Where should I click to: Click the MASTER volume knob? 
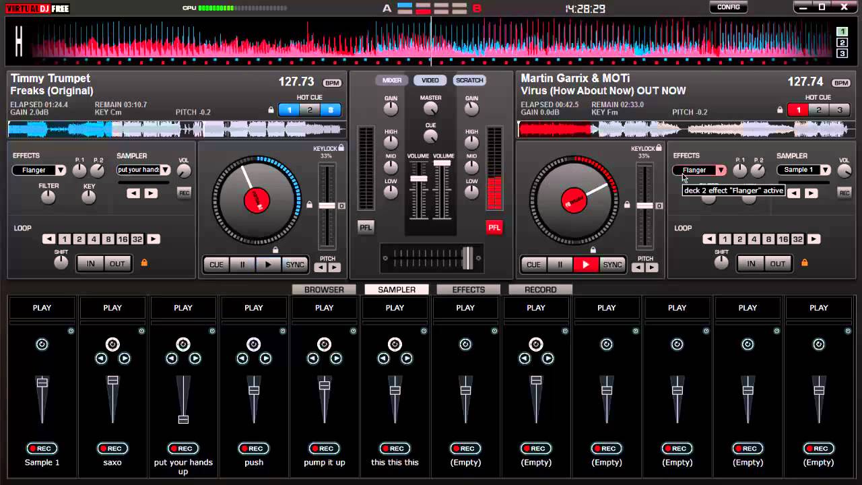(x=430, y=108)
